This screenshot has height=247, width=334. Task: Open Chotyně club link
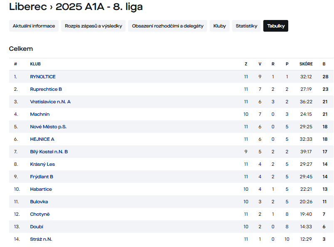(40, 214)
